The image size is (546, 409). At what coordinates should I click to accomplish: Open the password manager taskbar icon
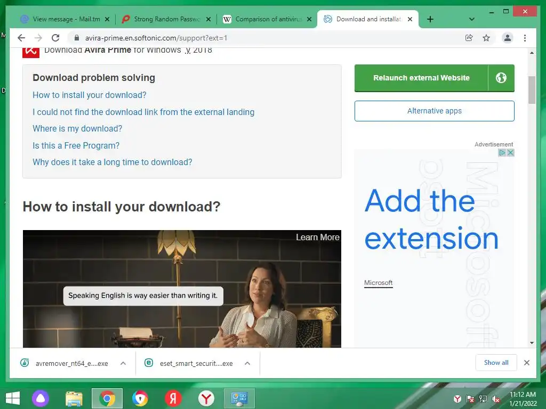coord(140,398)
